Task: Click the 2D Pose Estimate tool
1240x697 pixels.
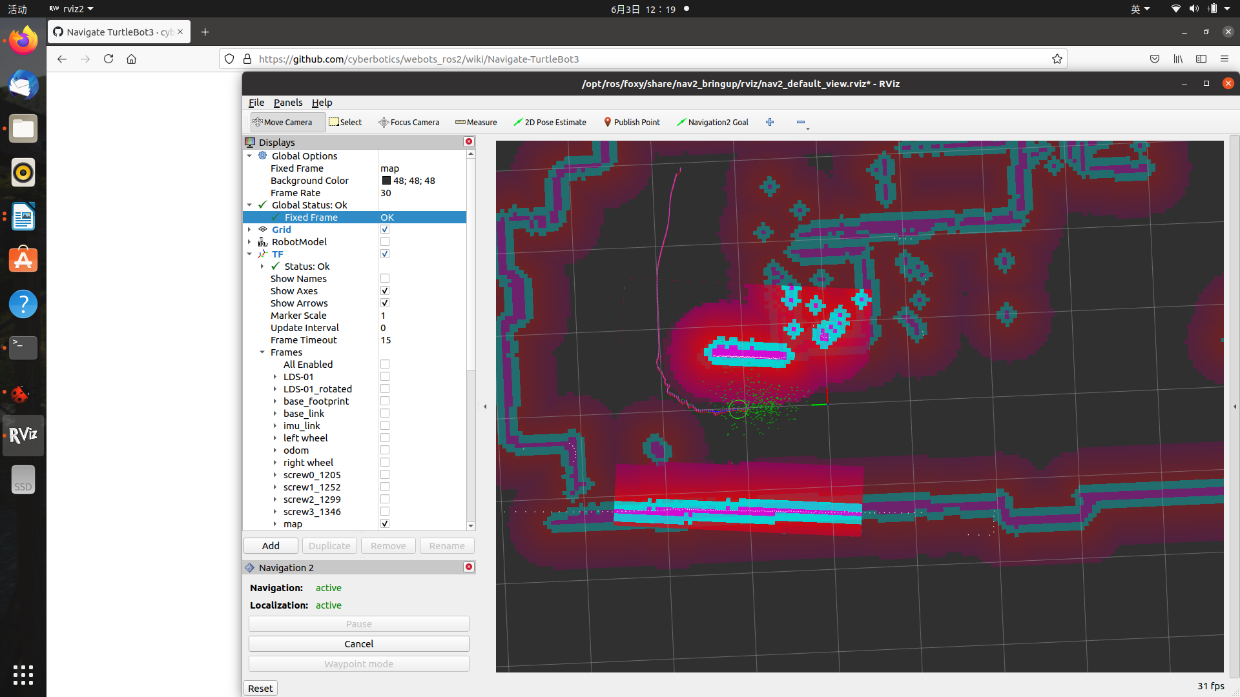Action: [x=550, y=122]
